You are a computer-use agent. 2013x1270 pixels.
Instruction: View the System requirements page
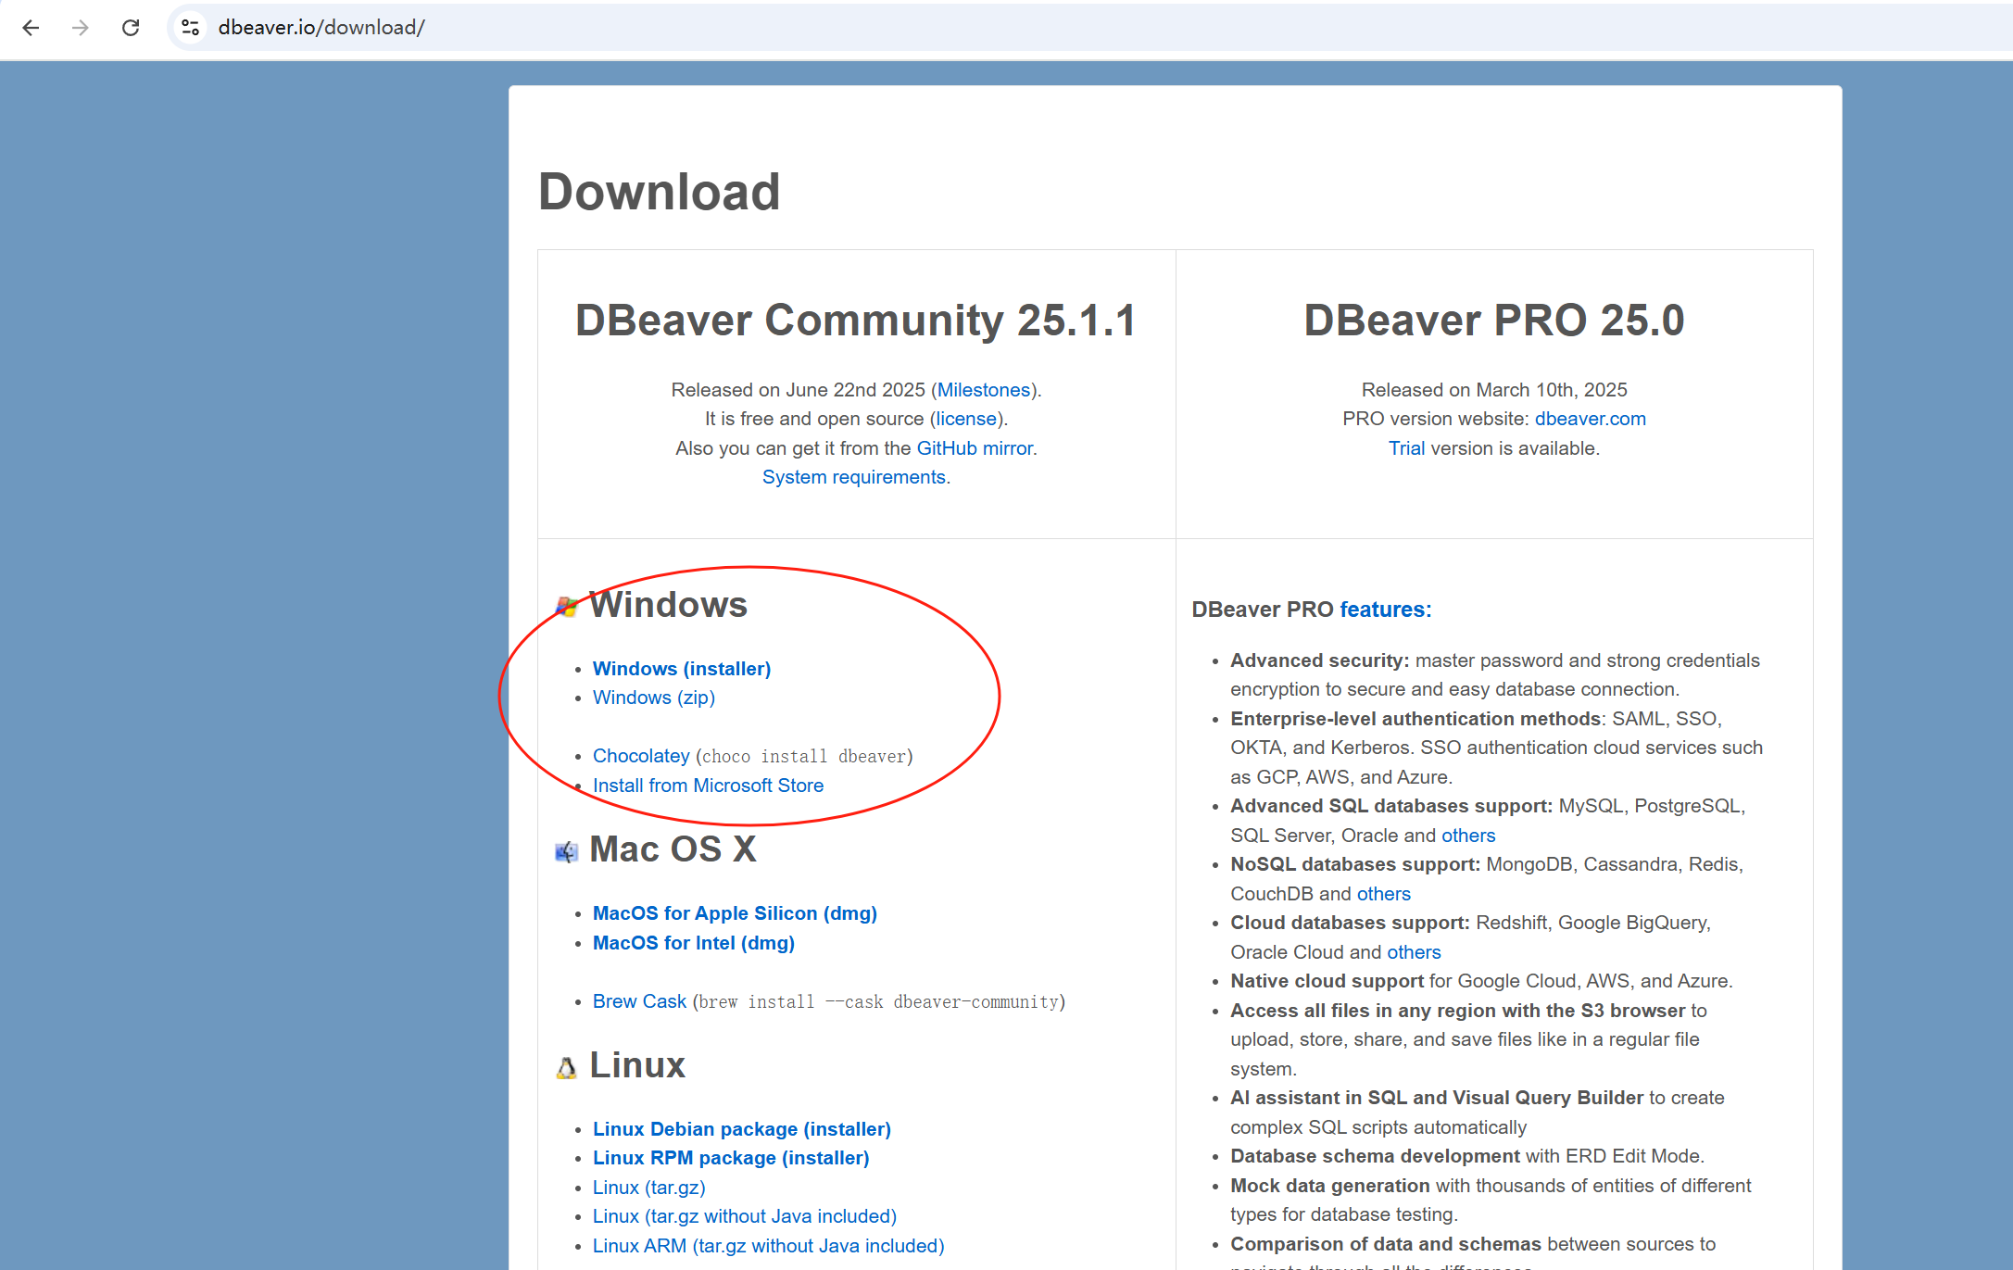(x=852, y=476)
